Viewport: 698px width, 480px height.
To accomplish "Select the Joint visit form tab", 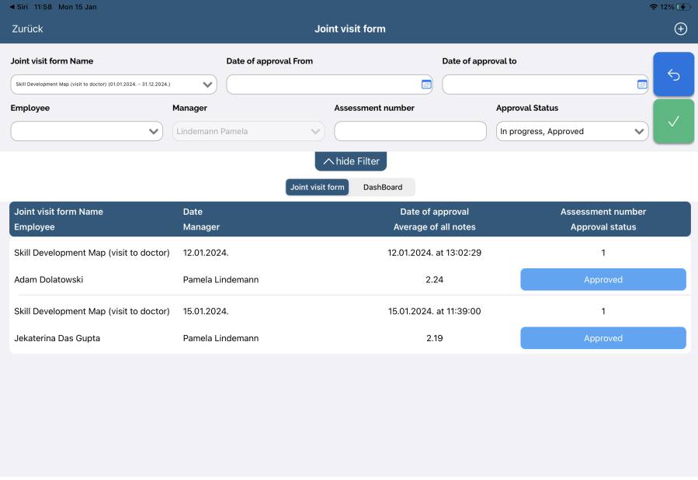I will 317,187.
